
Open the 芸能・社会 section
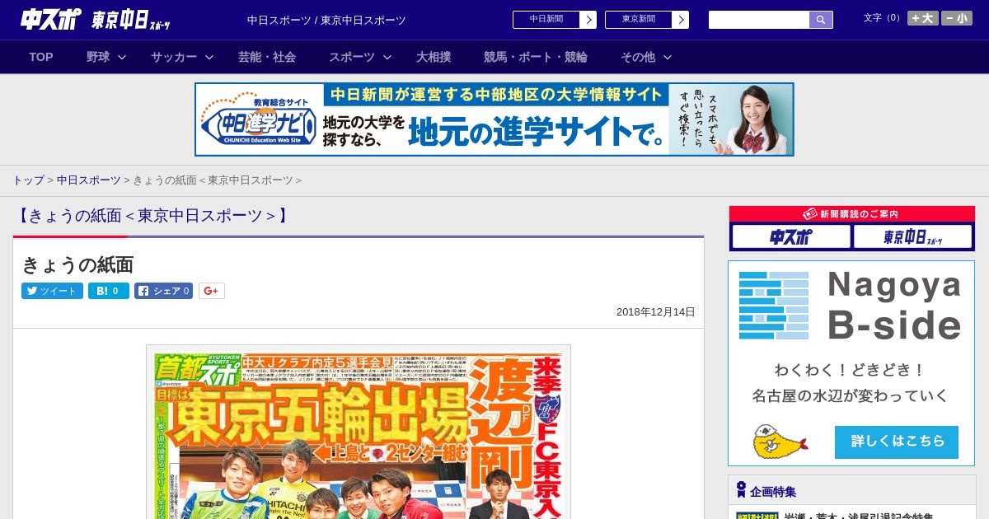tap(267, 57)
